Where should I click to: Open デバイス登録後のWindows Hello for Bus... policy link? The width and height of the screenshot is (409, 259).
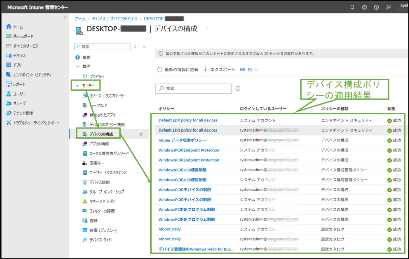[196, 249]
